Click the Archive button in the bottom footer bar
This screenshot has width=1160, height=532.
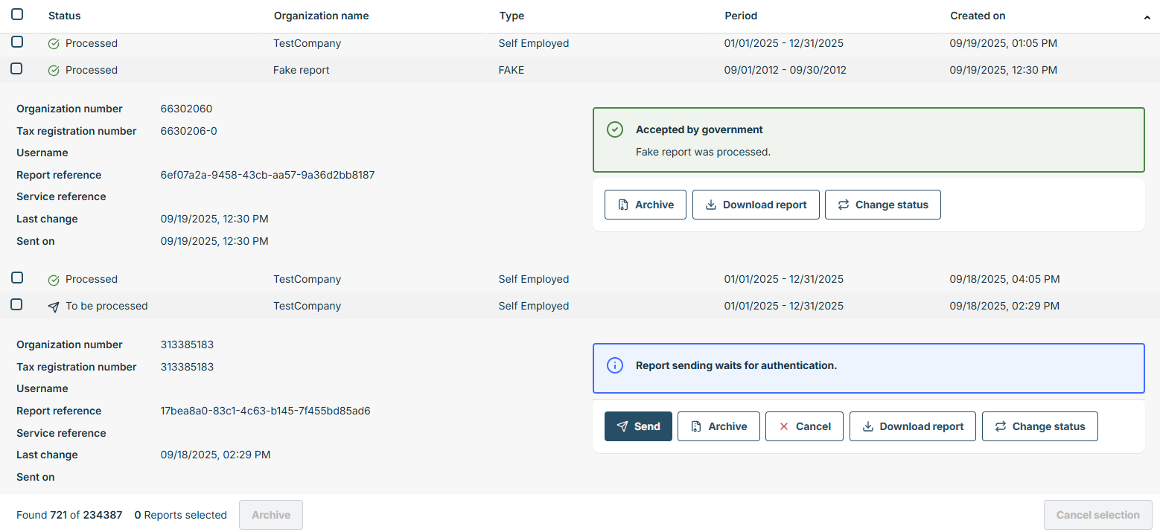point(270,515)
